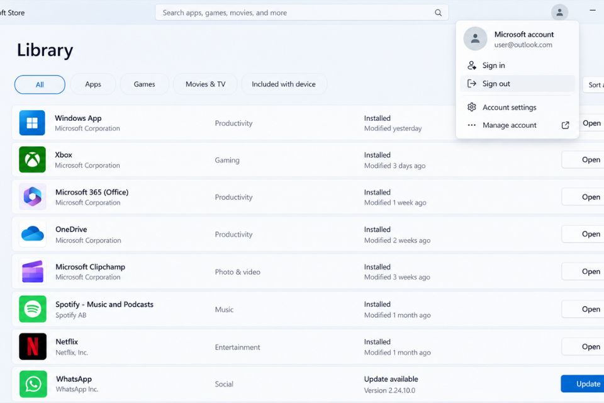Click Modified 3 weeks ago text
This screenshot has height=403, width=604.
point(397,277)
